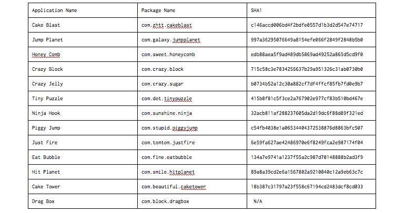Click the Tiny Puzzle SHA1 hash
Image resolution: width=405 pixels, height=213 pixels.
point(307,99)
